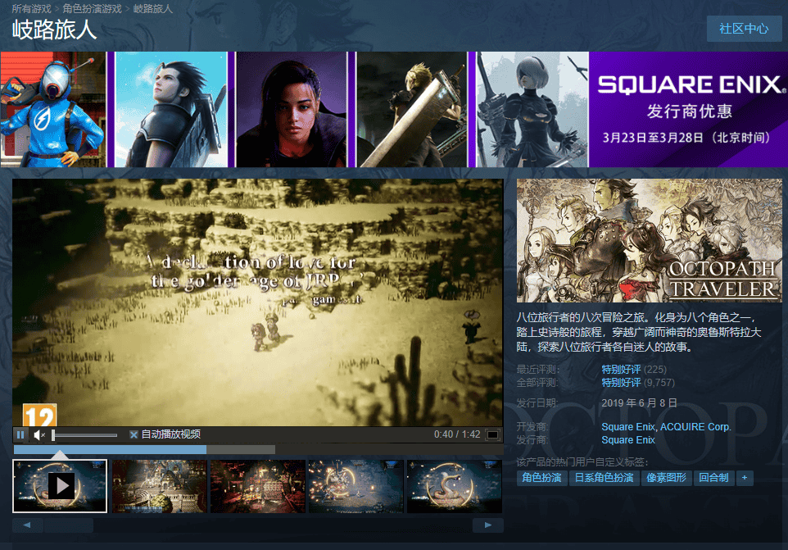
Task: Expand more tags with the + button
Action: [745, 478]
